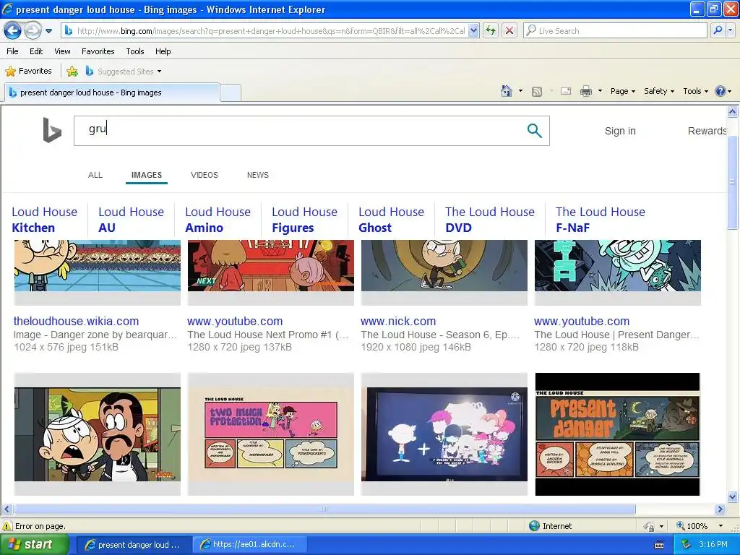The width and height of the screenshot is (740, 555).
Task: Open the Page command bar menu
Action: [x=622, y=91]
